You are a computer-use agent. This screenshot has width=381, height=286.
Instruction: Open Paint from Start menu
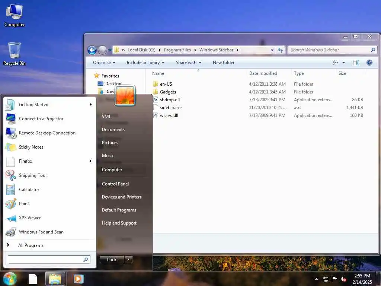tap(50, 204)
